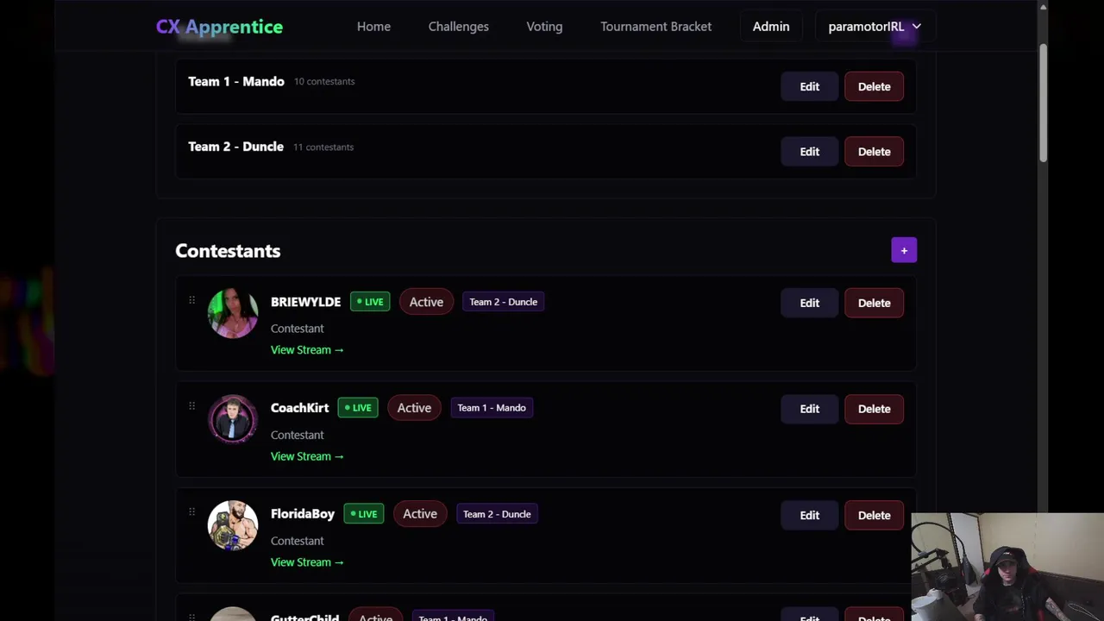Click CoachKirt's profile avatar
The image size is (1104, 621).
click(233, 419)
